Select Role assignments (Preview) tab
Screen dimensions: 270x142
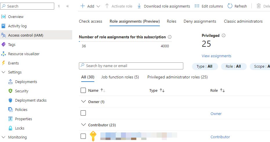point(135,21)
